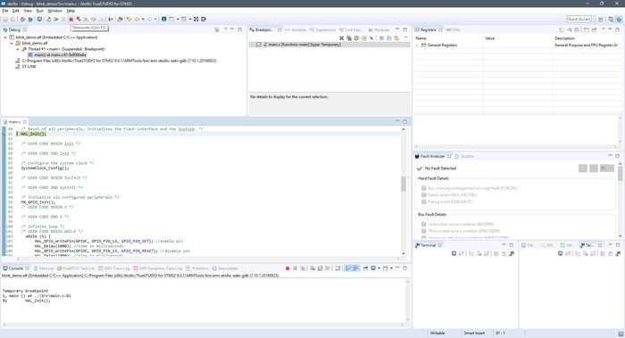Click the Step Over toolbar icon
This screenshot has height=338, width=625.
(x=93, y=19)
